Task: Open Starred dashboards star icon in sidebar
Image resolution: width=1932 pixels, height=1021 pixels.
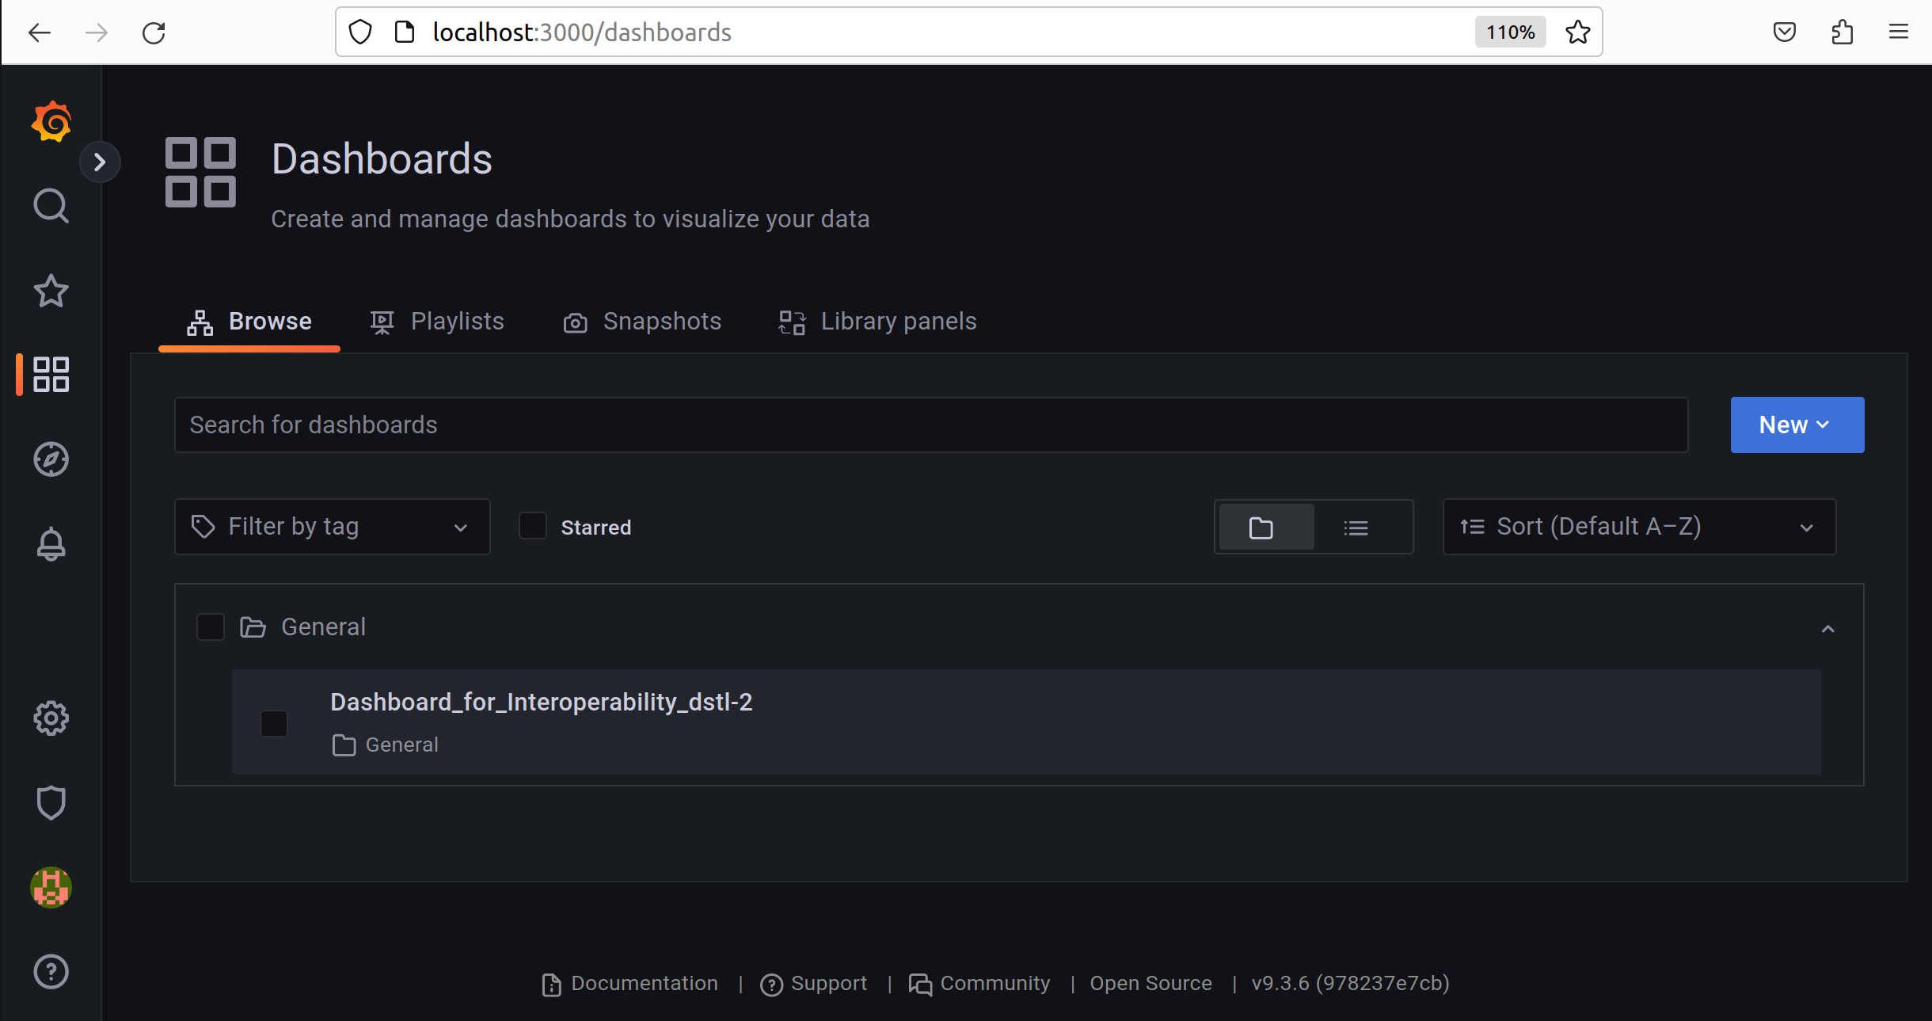Action: point(51,291)
